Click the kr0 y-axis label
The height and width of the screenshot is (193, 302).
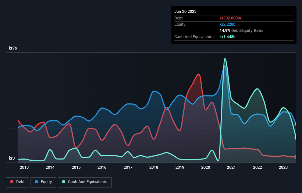pos(12,158)
